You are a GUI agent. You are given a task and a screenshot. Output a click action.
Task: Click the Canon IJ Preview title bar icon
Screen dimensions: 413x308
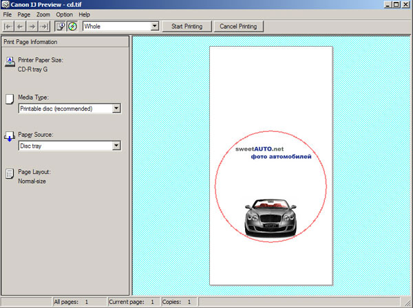tap(6, 5)
